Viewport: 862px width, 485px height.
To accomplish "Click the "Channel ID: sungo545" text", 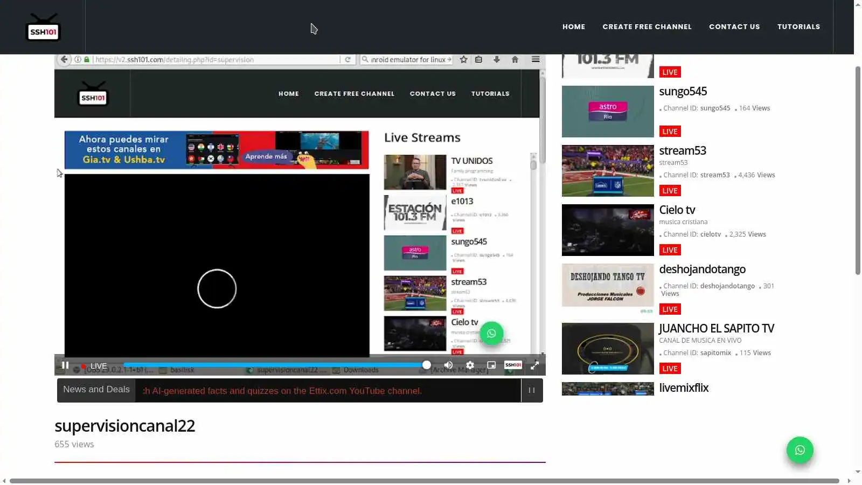I will (697, 108).
